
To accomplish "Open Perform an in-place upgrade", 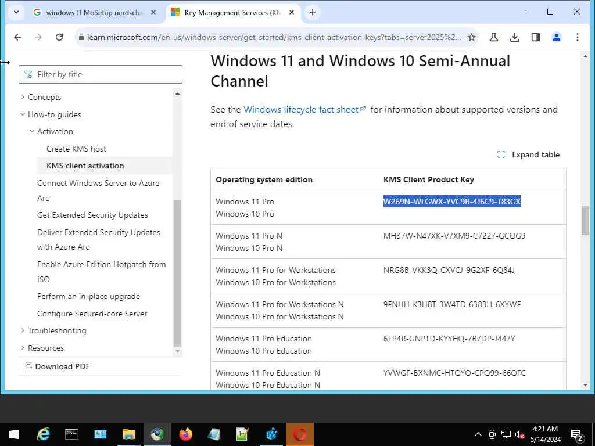I will click(88, 296).
